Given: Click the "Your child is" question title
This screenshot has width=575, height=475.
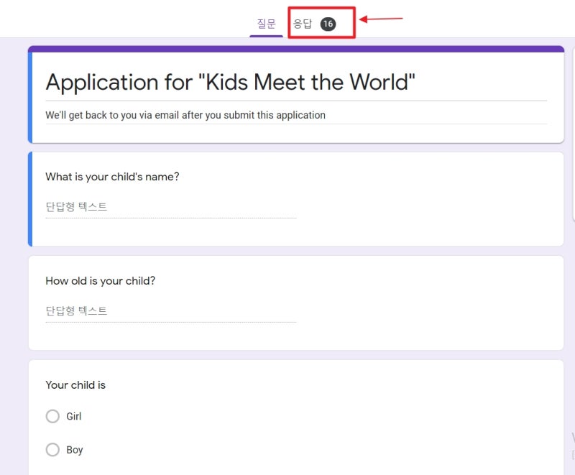Looking at the screenshot, I should pos(75,385).
